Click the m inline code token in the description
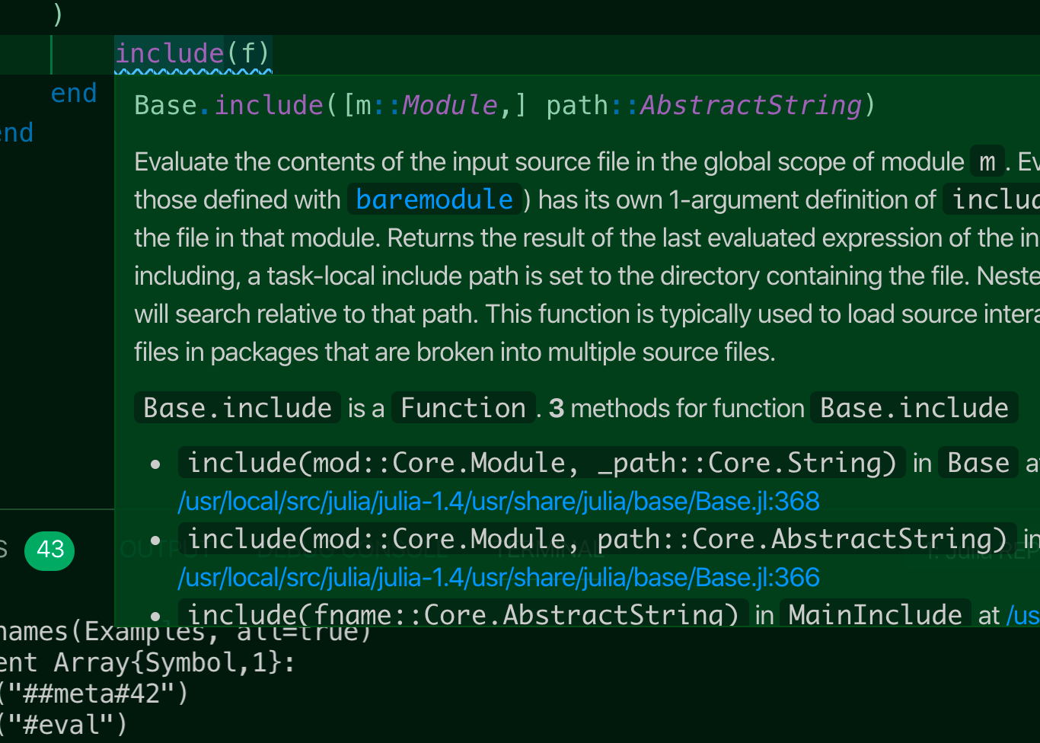The image size is (1040, 743). pos(987,161)
